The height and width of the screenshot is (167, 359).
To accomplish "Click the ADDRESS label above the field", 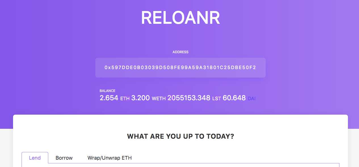I will tap(180, 52).
